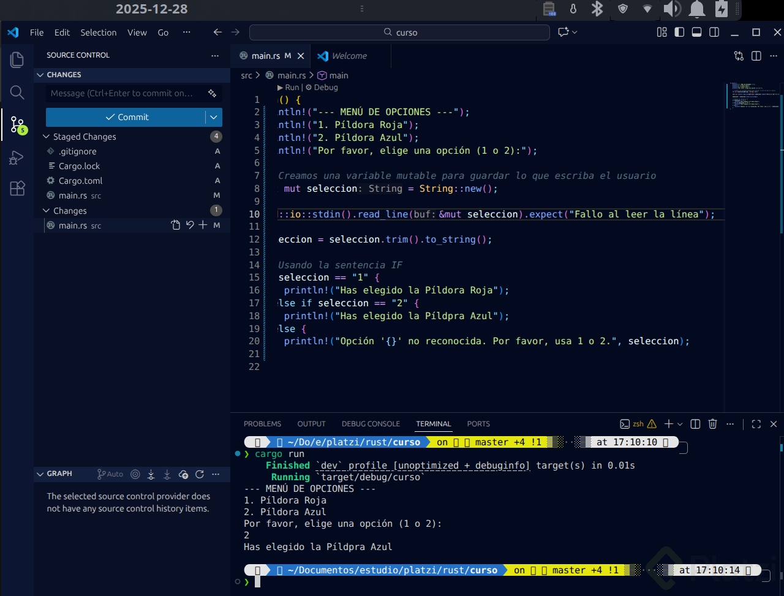
Task: Collapse the GRAPH section
Action: 40,474
